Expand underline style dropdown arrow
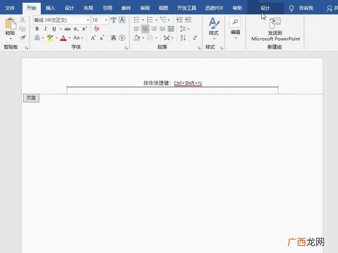338x253 pixels. pyautogui.click(x=61, y=29)
